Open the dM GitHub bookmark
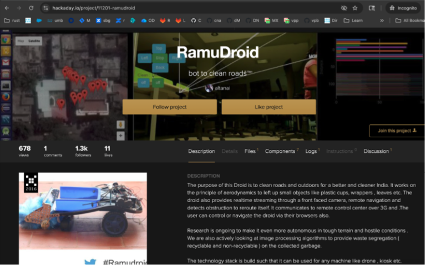426x265 pixels. pyautogui.click(x=234, y=21)
